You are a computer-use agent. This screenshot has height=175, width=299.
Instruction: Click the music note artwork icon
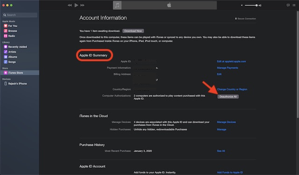pyautogui.click(x=117, y=5)
